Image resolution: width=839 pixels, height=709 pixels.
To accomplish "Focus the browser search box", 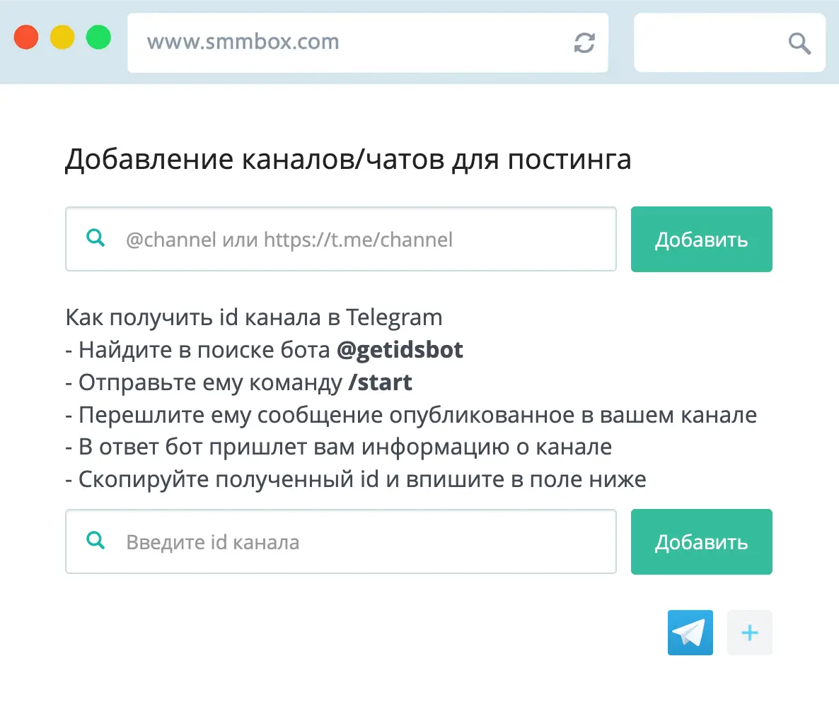I will 730,43.
